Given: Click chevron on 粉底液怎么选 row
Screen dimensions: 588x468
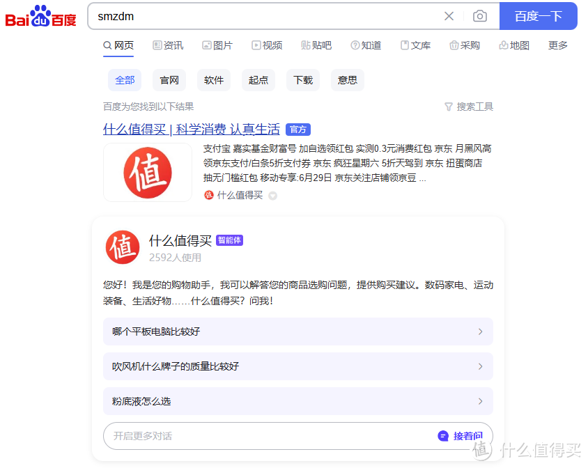Looking at the screenshot, I should tap(481, 401).
